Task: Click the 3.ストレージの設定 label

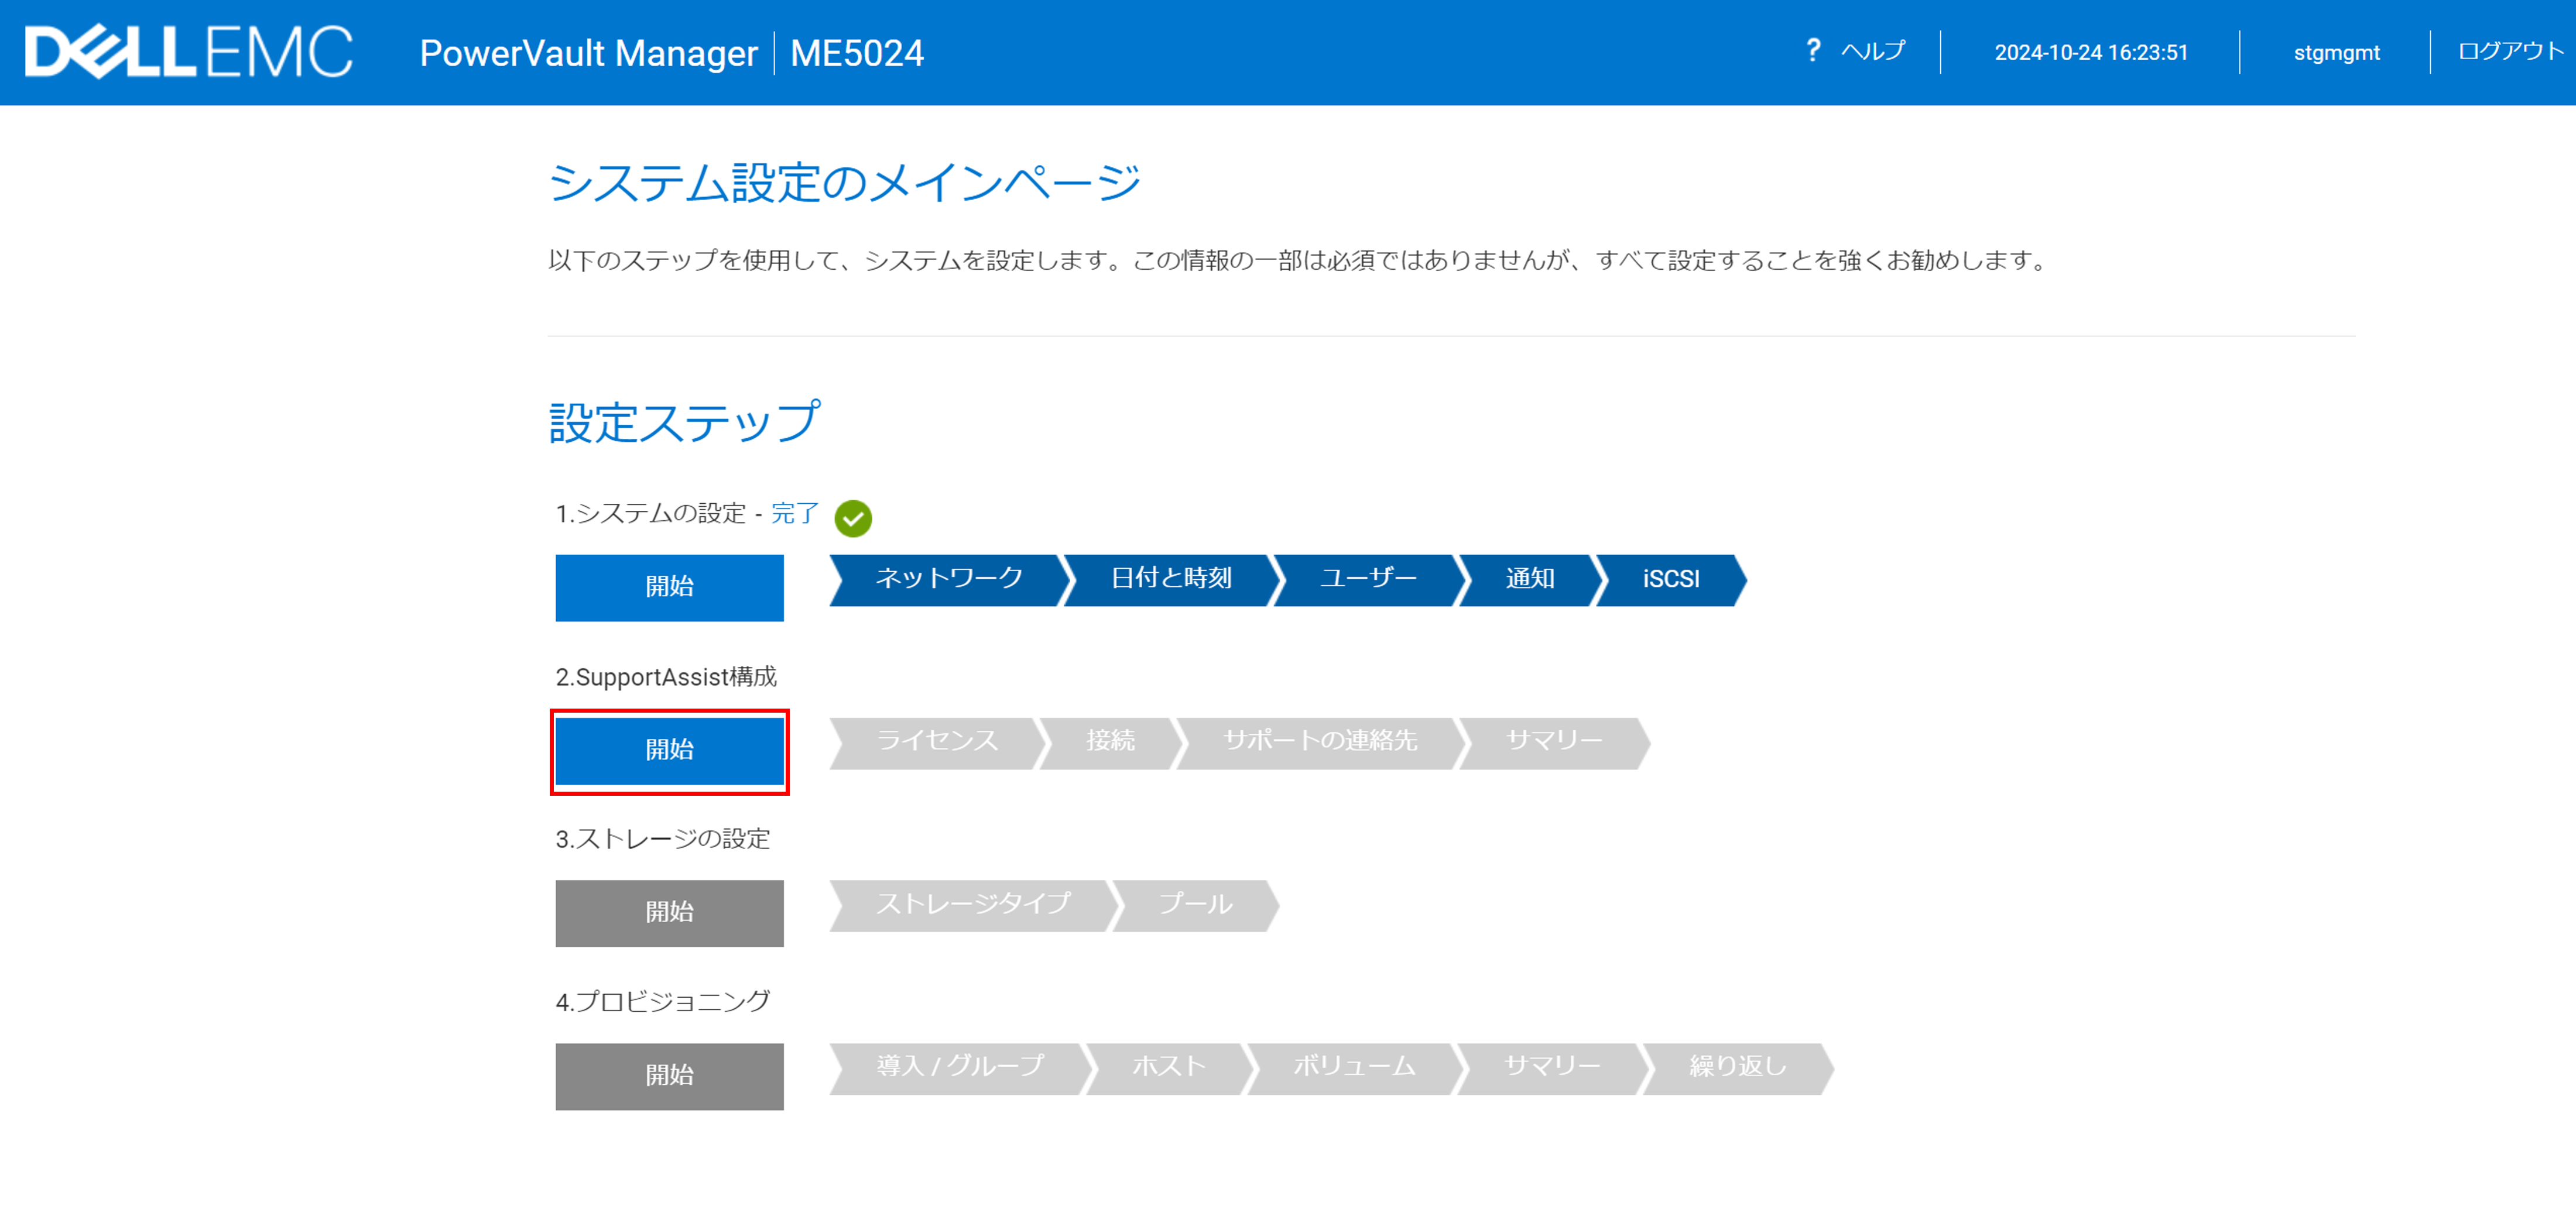Action: (663, 839)
